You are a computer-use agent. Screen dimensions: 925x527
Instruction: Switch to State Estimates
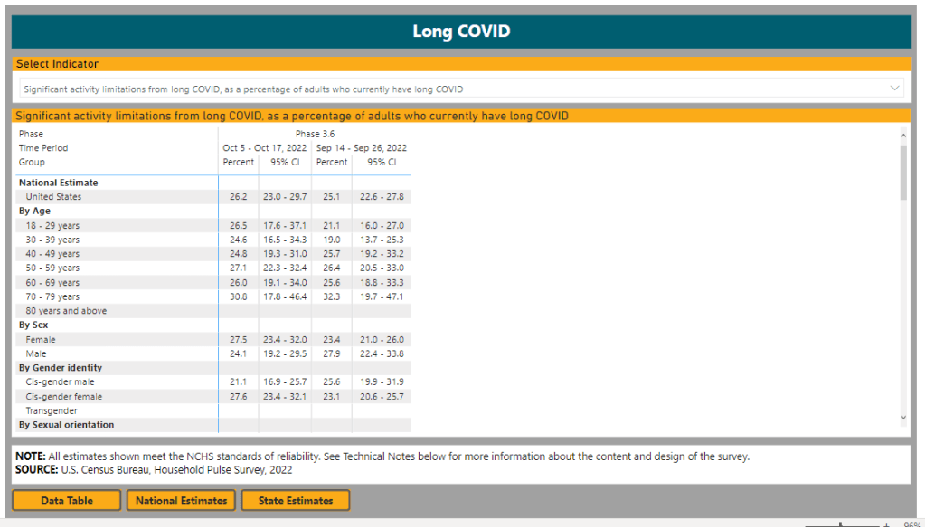pyautogui.click(x=296, y=500)
